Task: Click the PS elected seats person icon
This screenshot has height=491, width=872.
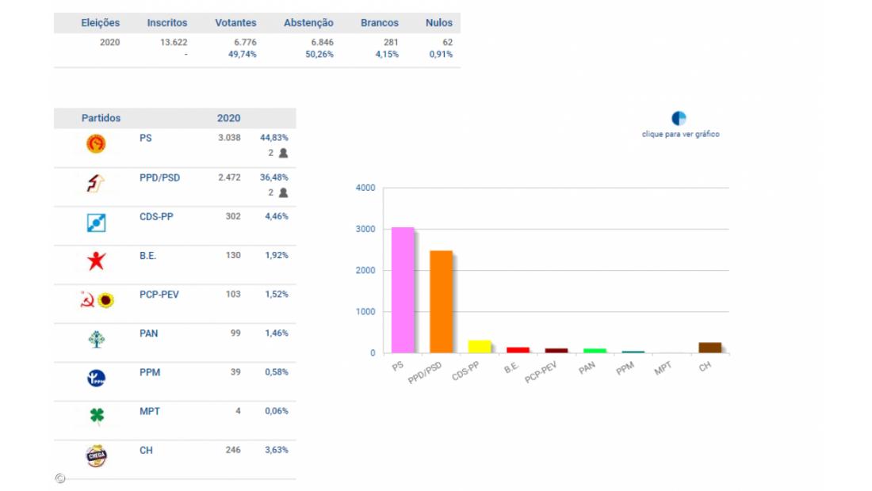Action: [x=283, y=153]
